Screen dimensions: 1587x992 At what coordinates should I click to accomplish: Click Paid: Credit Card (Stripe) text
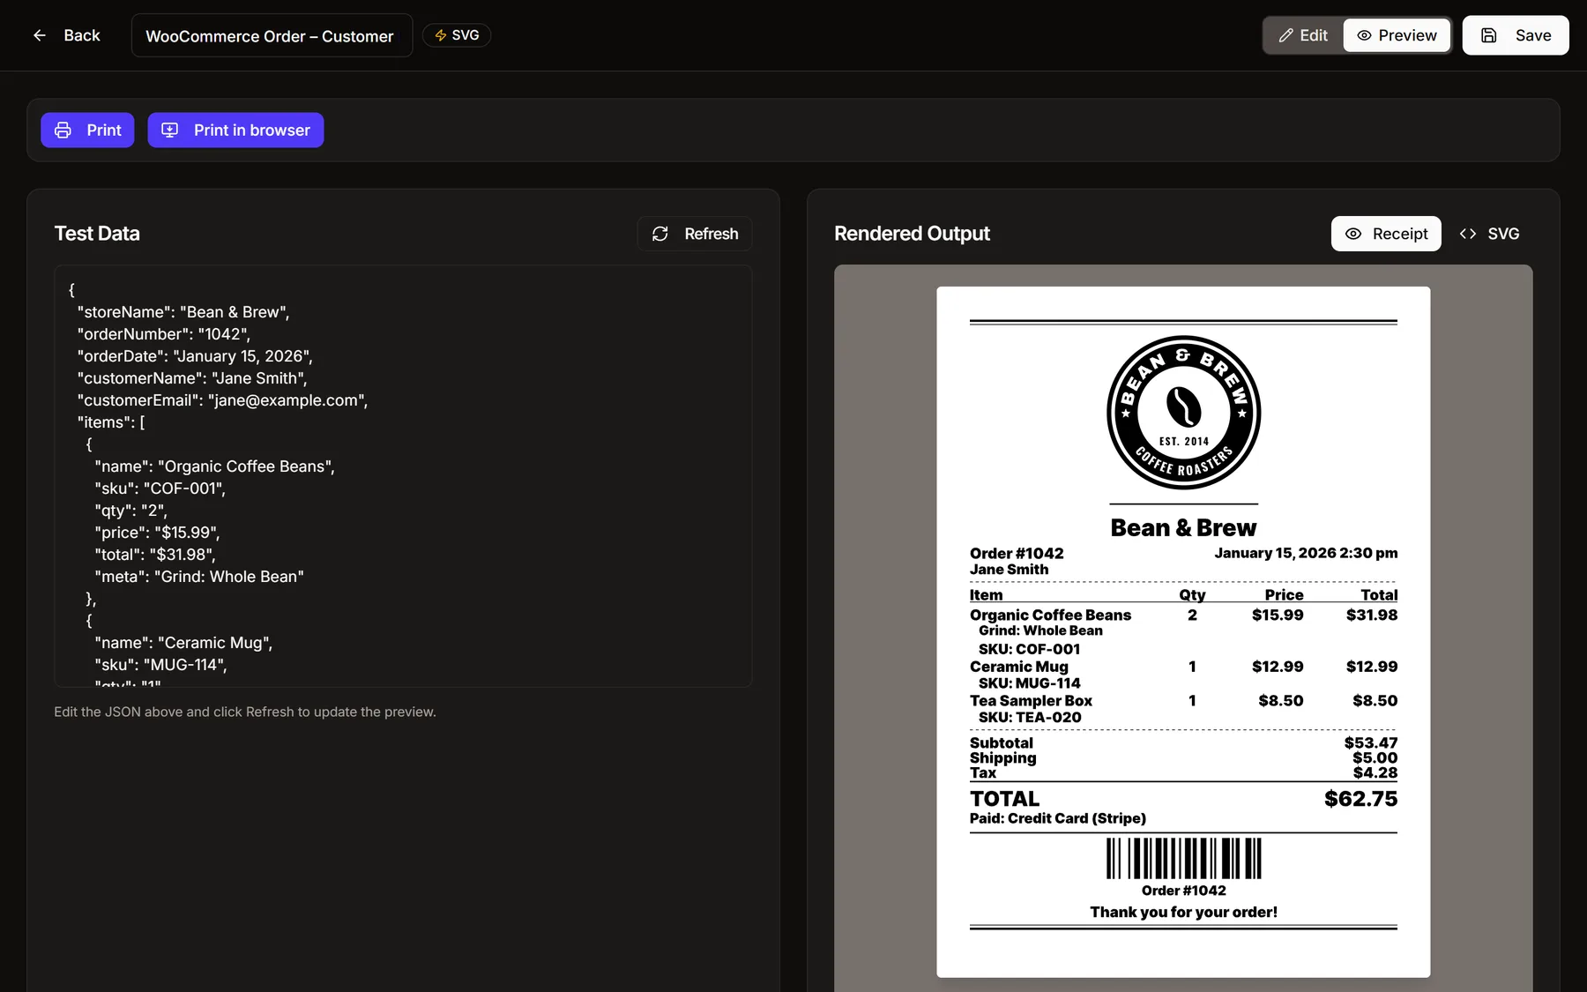coord(1058,818)
